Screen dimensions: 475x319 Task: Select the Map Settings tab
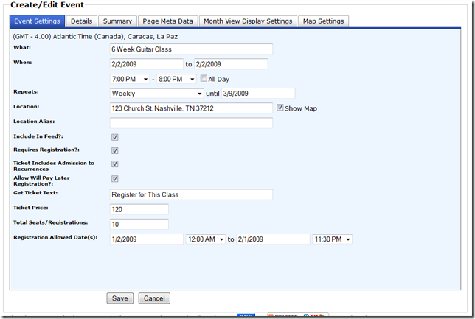pos(323,21)
